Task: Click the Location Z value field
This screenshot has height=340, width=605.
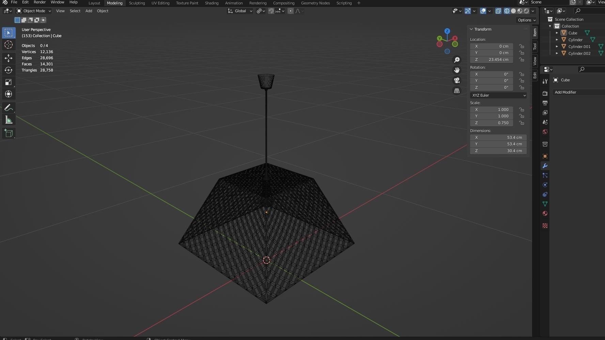Action: (492, 60)
